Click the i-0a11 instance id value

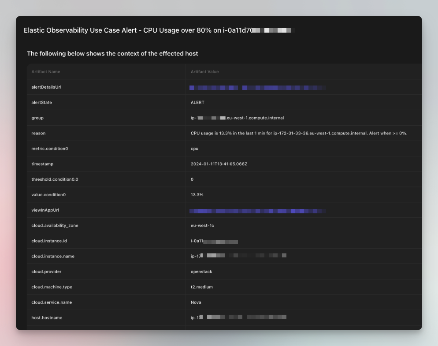point(214,241)
